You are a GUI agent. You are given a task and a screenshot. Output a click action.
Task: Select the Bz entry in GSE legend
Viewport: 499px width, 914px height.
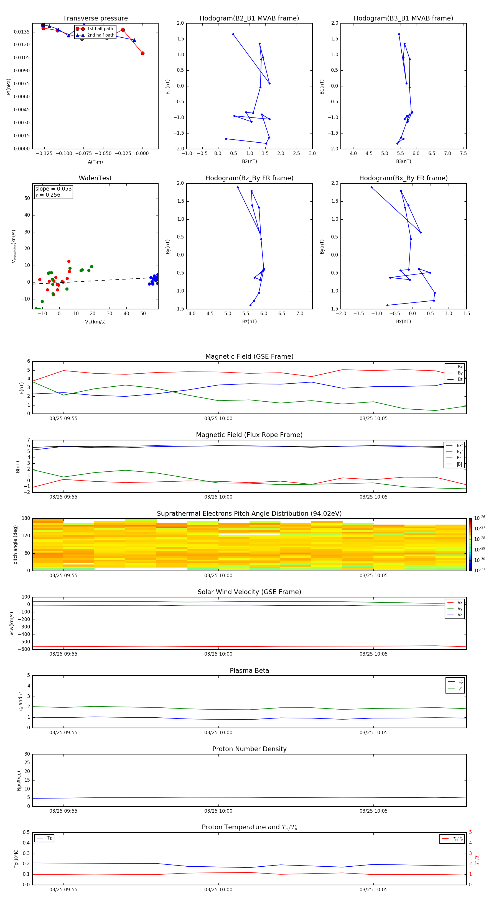[x=455, y=380]
